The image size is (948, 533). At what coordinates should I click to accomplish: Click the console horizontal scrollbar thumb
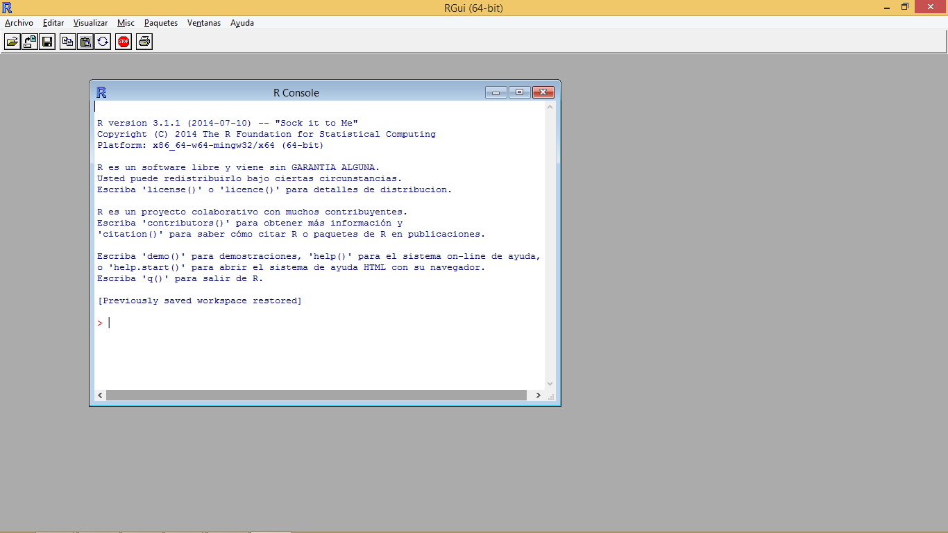point(316,395)
